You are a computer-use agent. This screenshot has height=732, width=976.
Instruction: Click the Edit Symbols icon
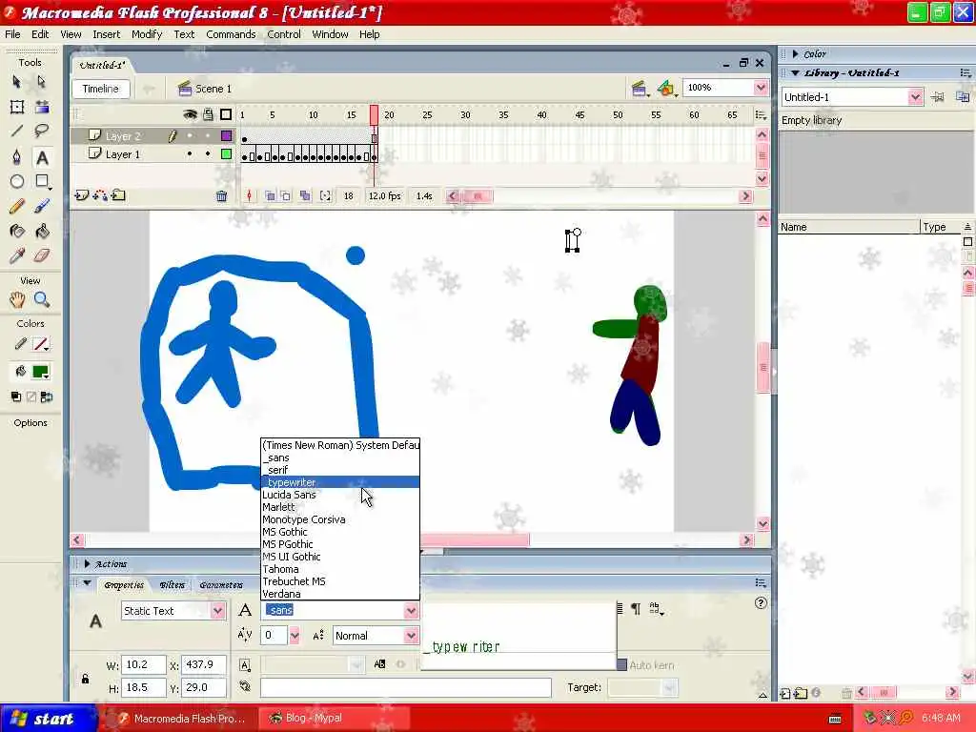666,89
